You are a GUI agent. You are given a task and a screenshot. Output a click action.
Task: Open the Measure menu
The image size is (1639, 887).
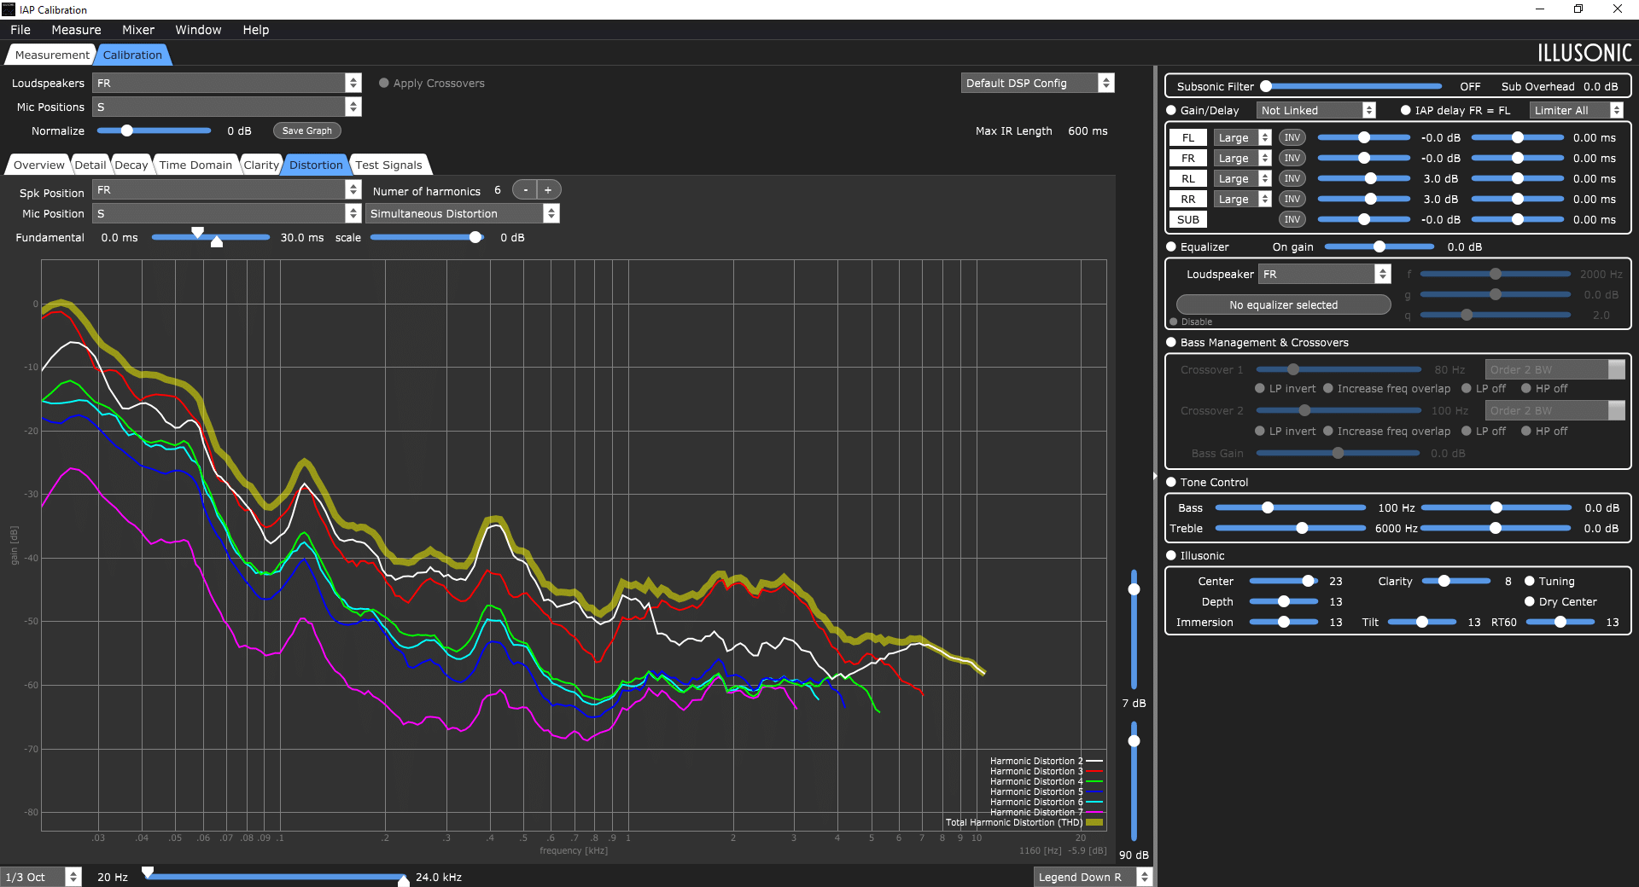click(76, 30)
